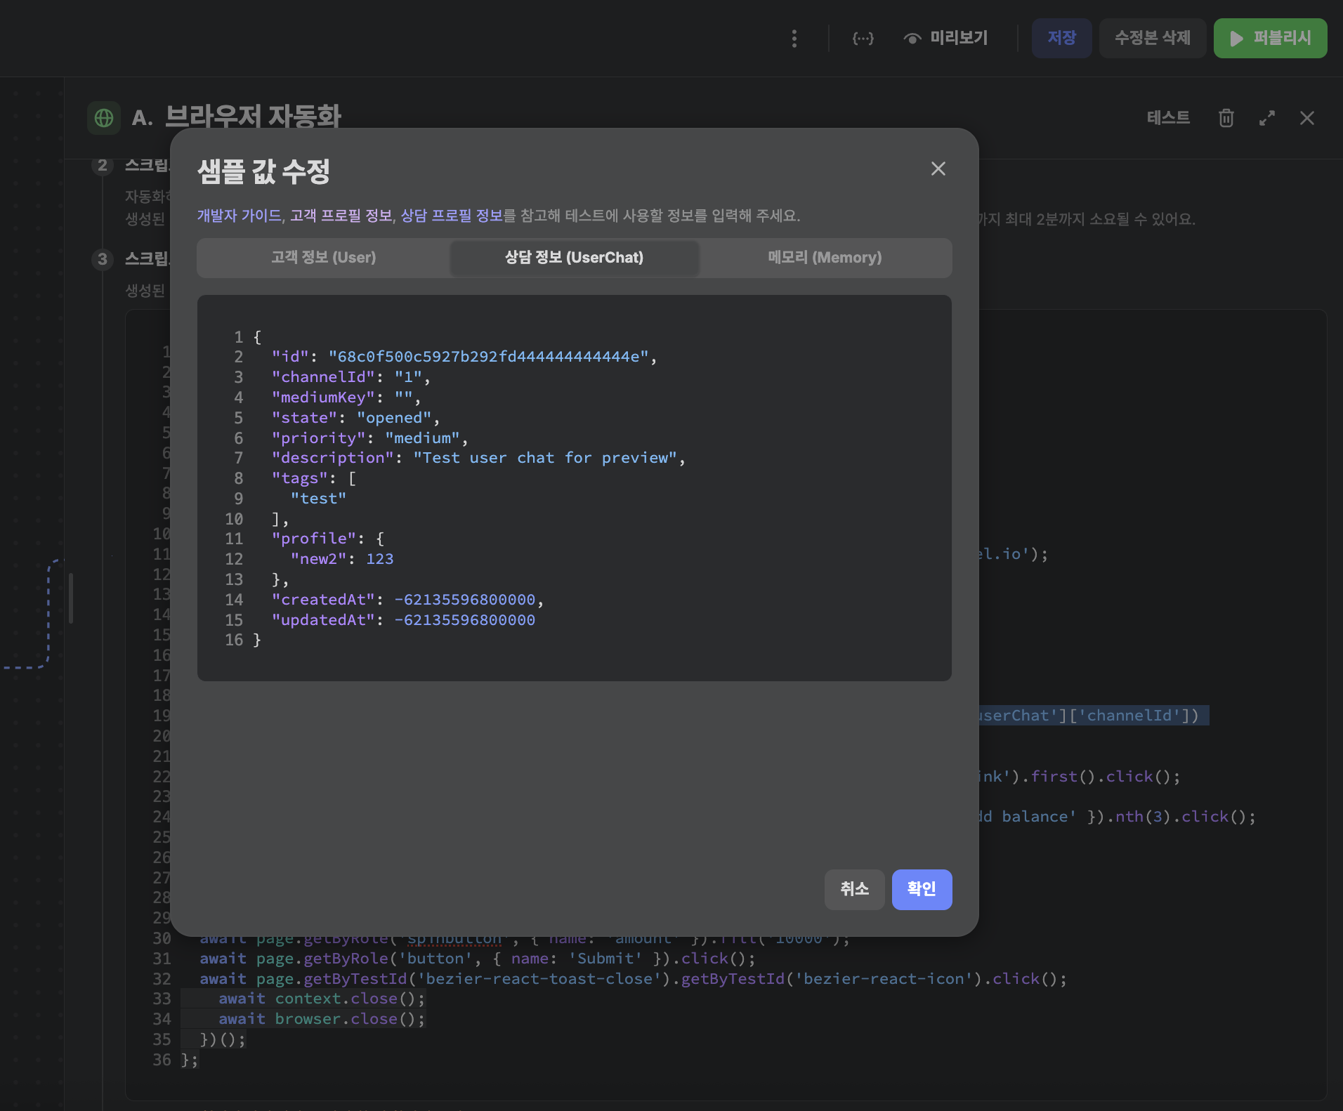
Task: Close the 브라우저 자동화 side panel
Action: click(1306, 118)
